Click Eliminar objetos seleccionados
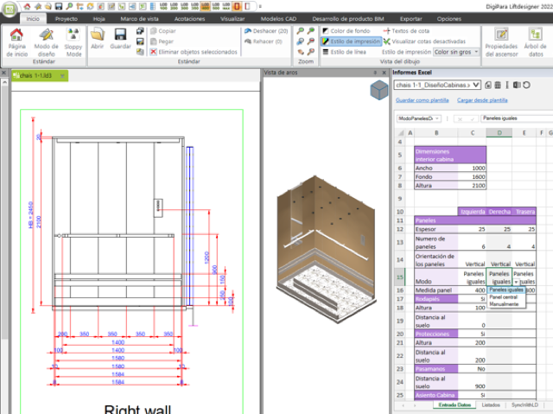Viewport: 553px width, 414px height. coord(194,52)
